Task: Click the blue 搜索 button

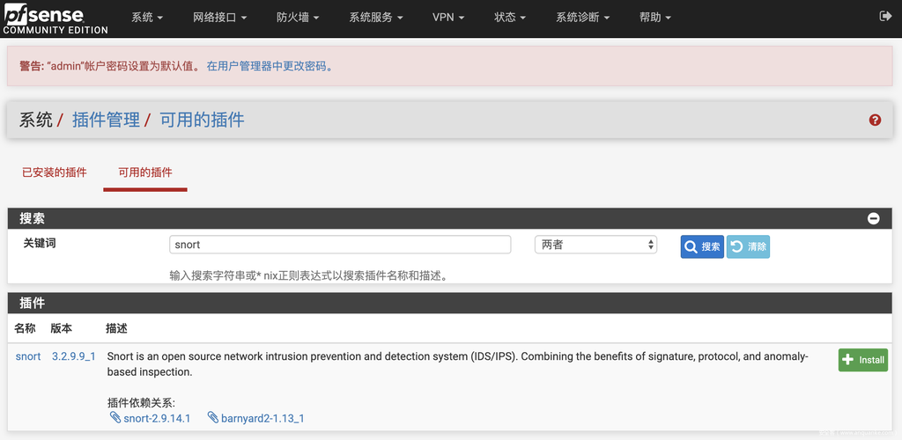Action: pos(702,247)
